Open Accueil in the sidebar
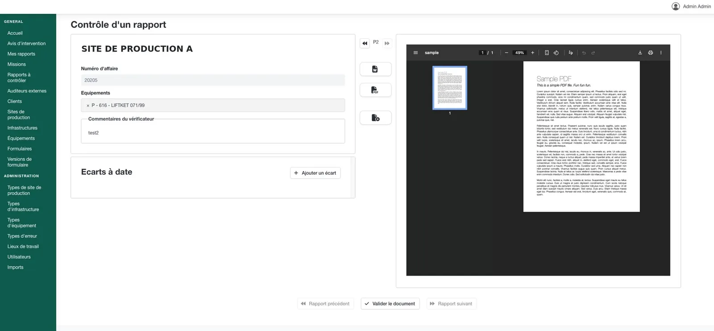 click(15, 33)
